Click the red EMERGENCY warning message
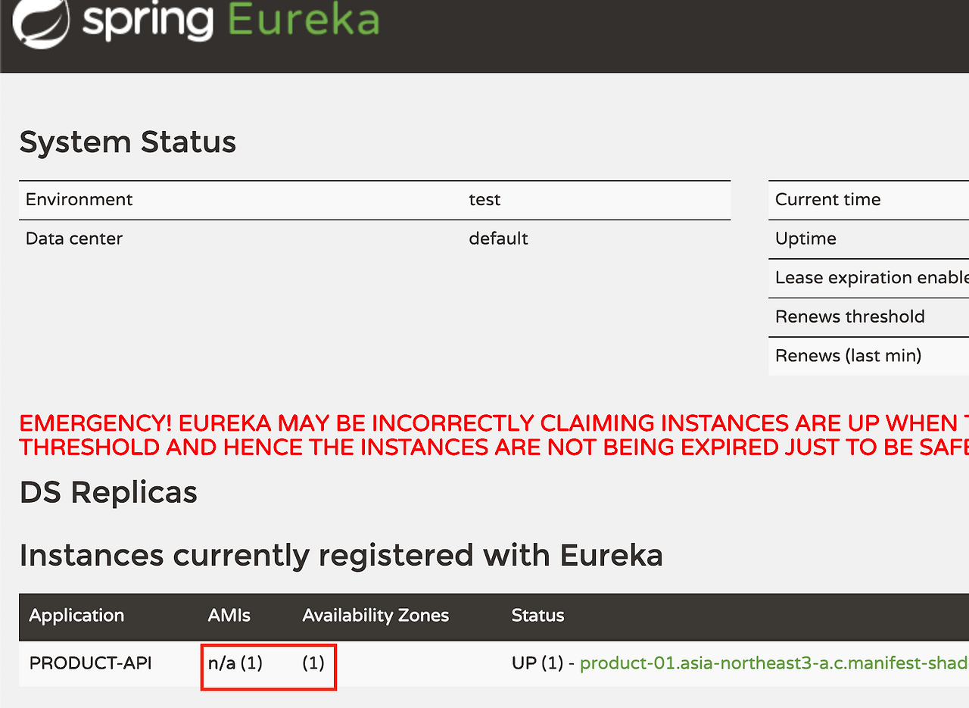Screen dimensions: 969x708 click(x=494, y=435)
